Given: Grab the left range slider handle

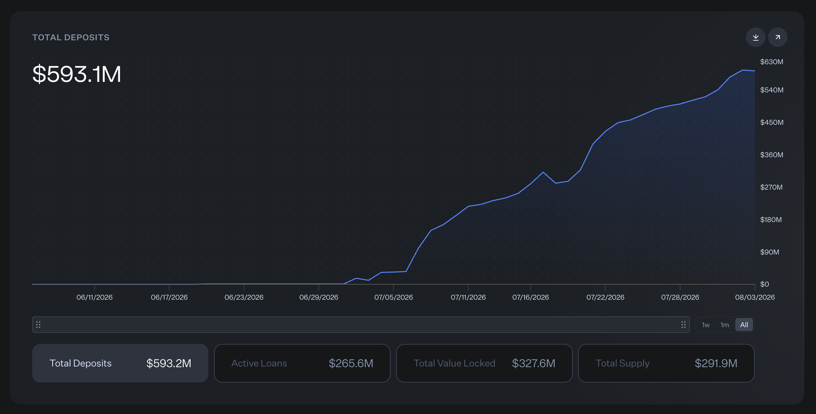Looking at the screenshot, I should pyautogui.click(x=38, y=325).
